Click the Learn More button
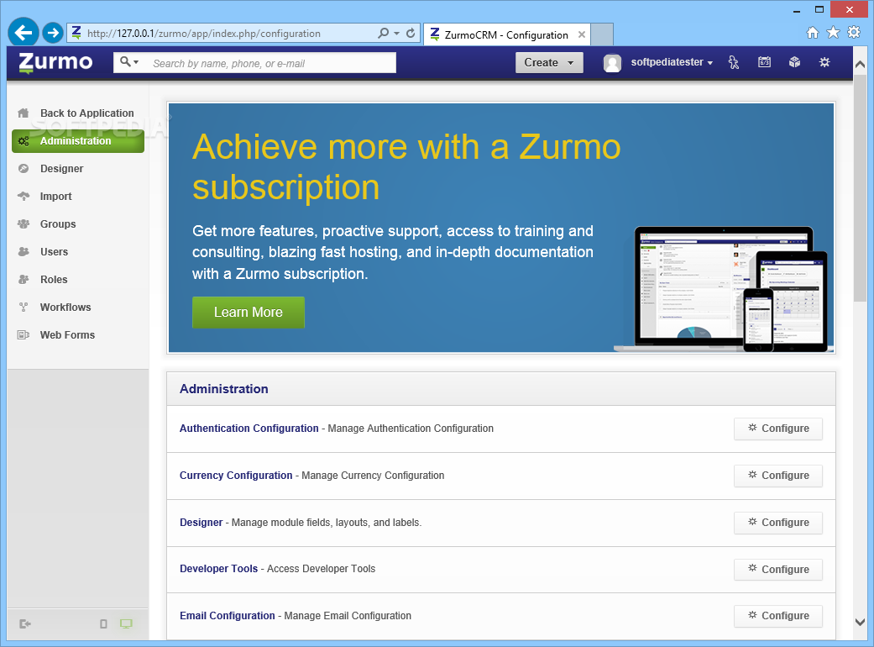The image size is (874, 647). [x=249, y=313]
